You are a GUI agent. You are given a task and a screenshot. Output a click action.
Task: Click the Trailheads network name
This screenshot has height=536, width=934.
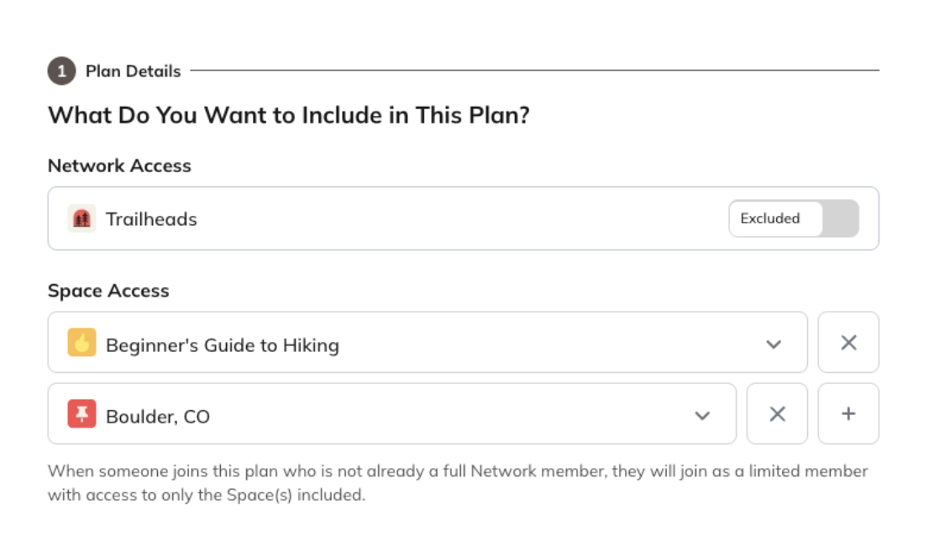pyautogui.click(x=151, y=219)
